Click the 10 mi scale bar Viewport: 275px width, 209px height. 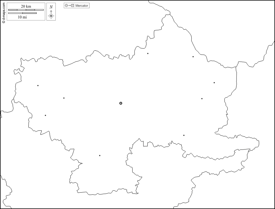point(22,13)
